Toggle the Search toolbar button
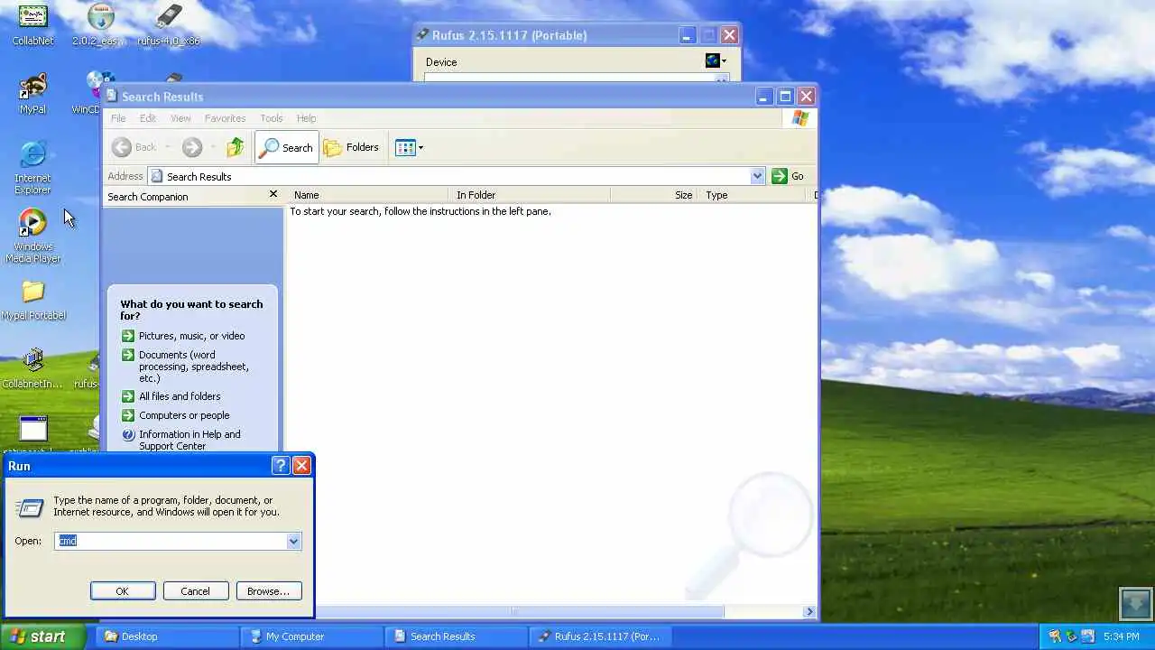1155x650 pixels. coord(287,147)
